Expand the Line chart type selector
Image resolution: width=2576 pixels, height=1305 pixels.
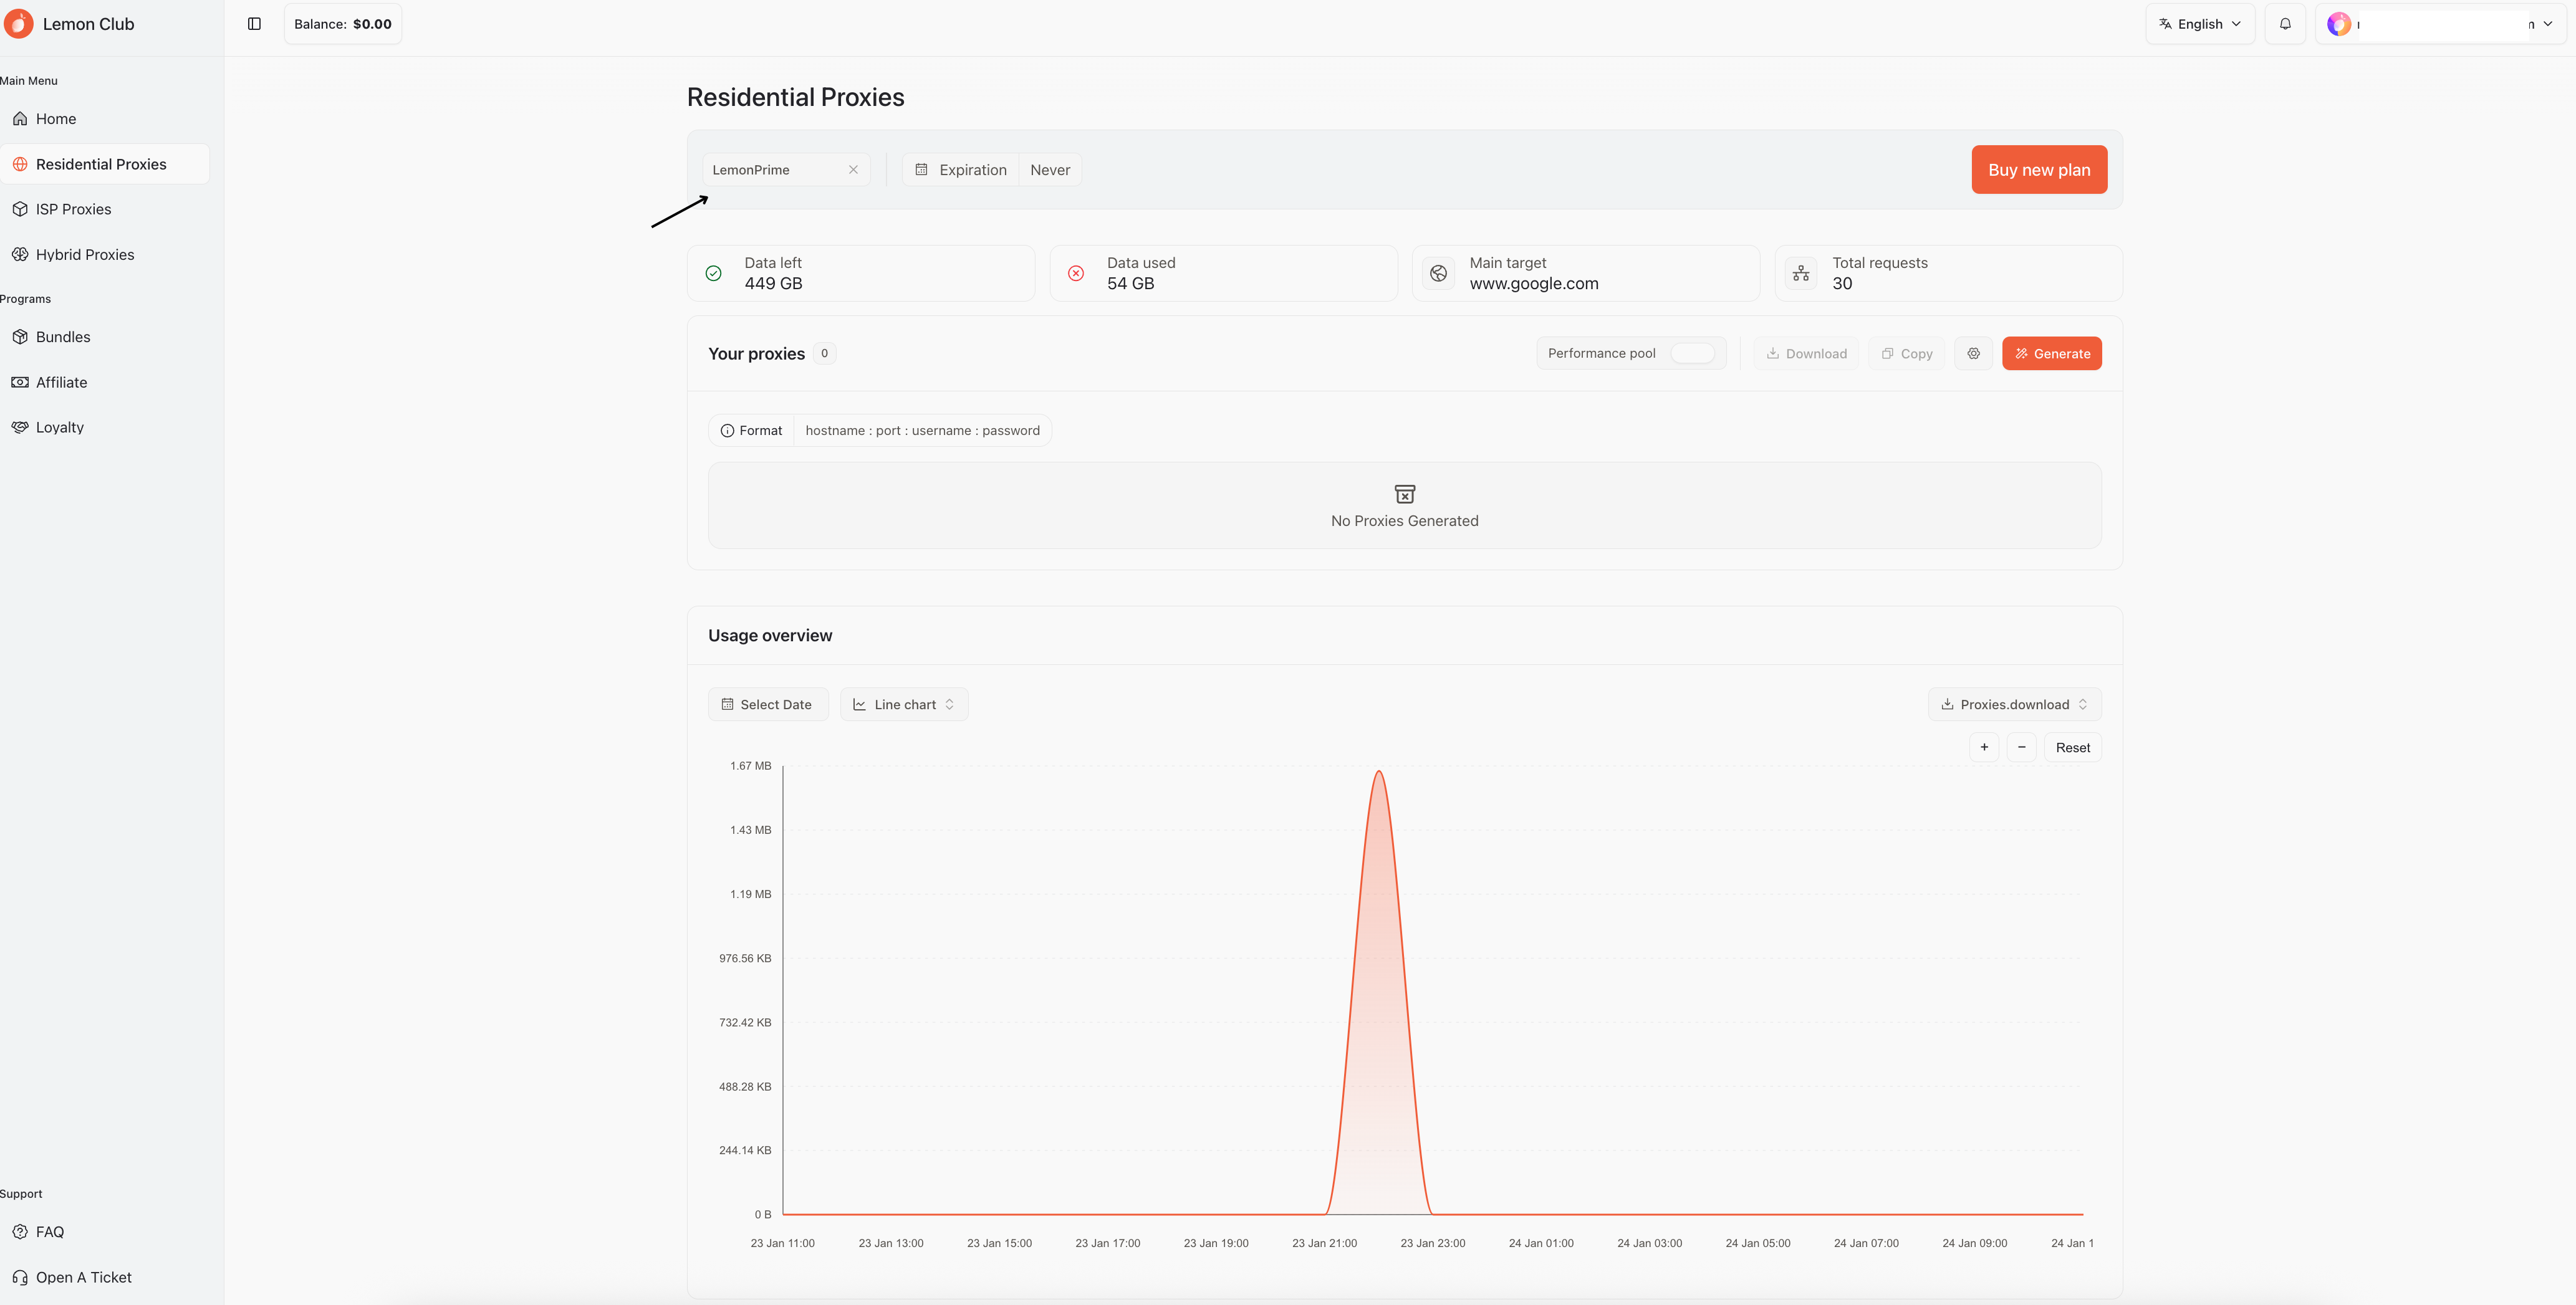coord(904,704)
